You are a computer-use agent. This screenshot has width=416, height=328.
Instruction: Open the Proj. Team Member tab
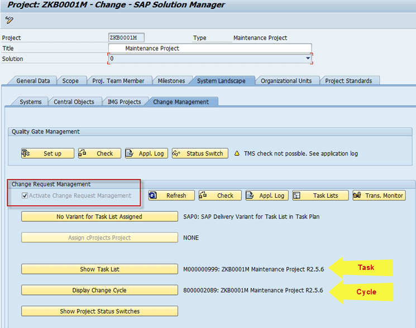[118, 80]
